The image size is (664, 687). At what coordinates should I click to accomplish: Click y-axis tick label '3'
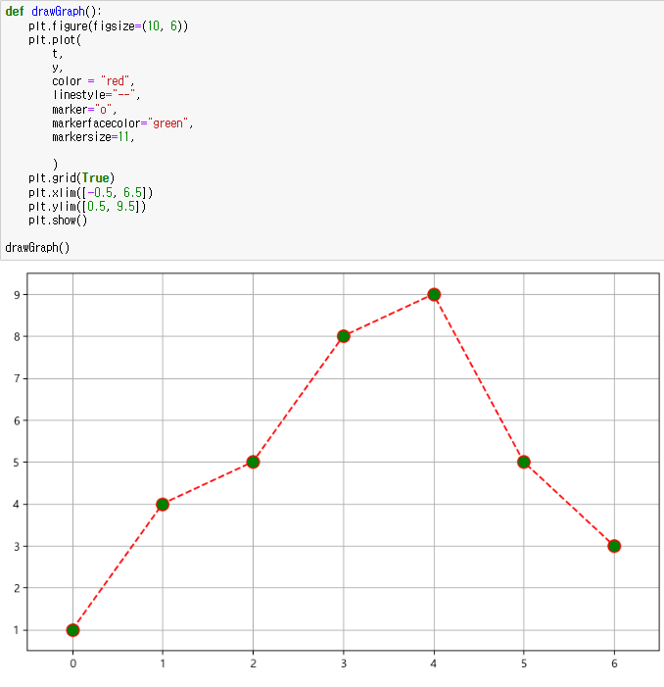point(17,546)
